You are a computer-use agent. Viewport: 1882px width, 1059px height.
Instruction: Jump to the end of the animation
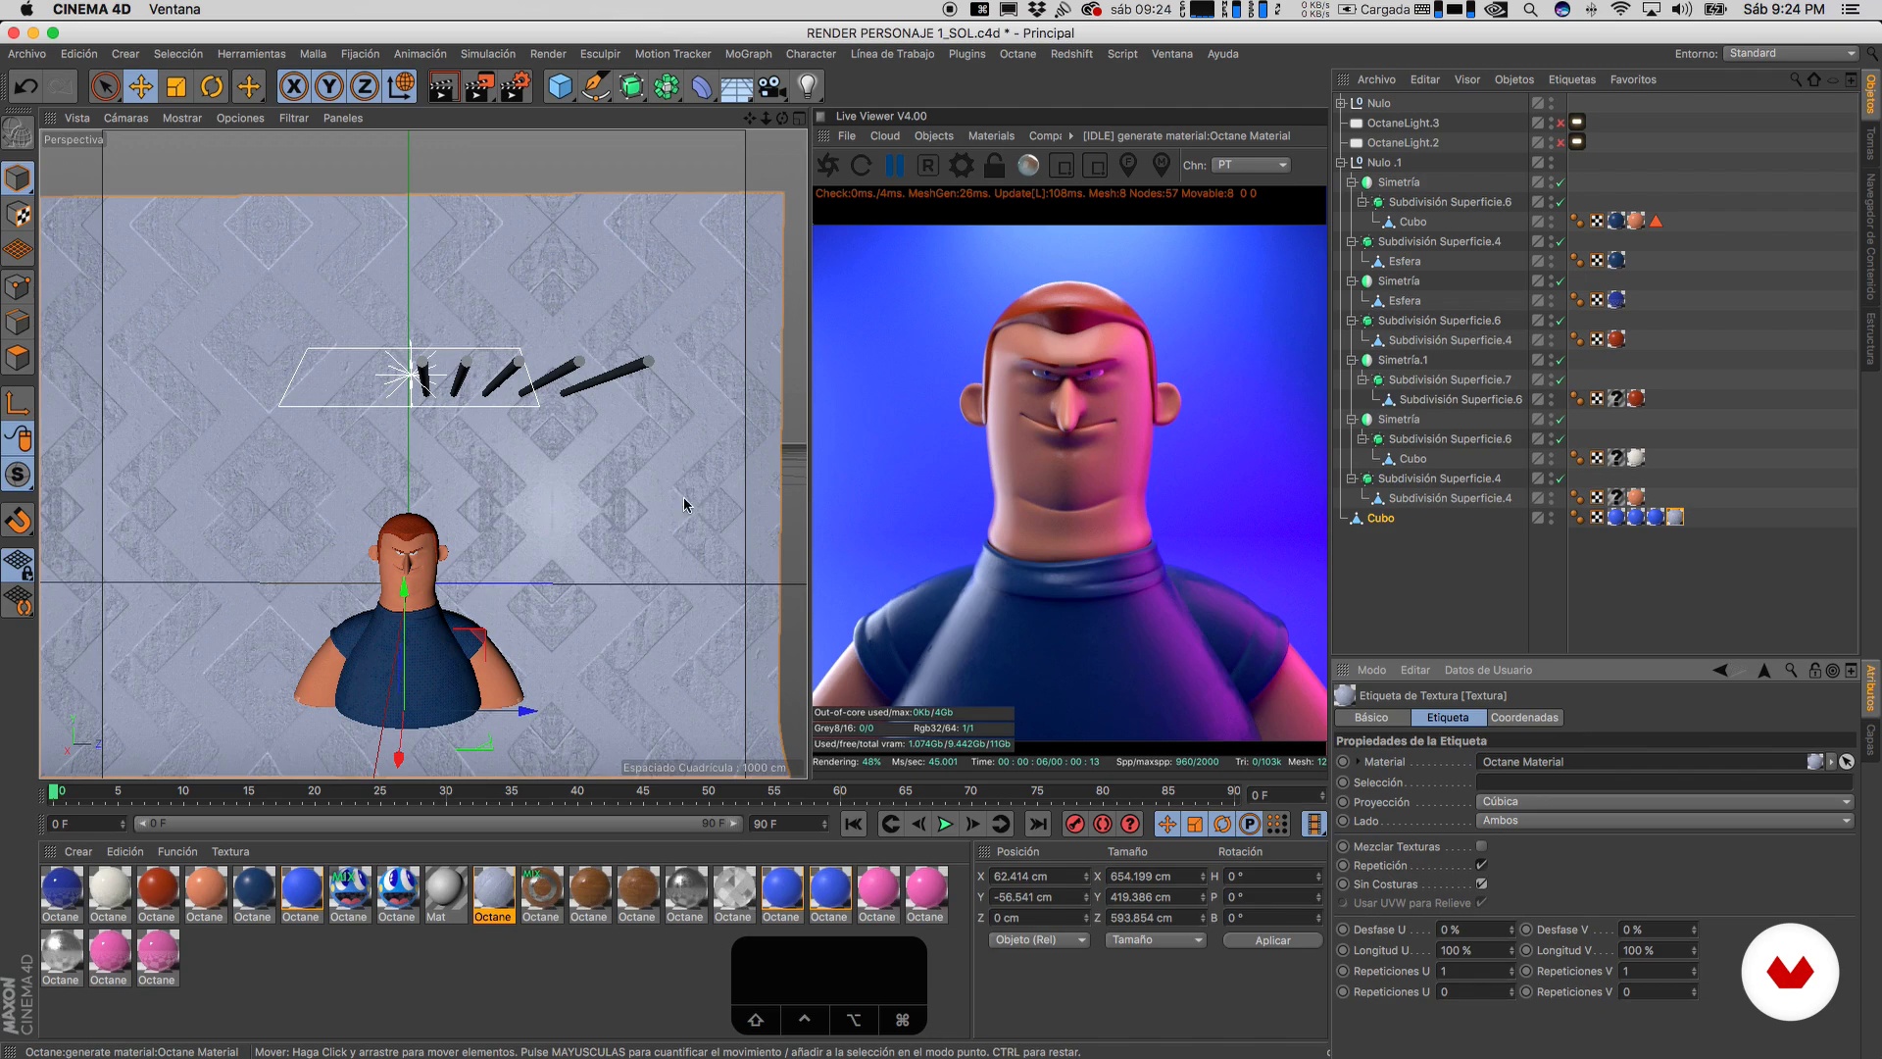pos(1038,825)
